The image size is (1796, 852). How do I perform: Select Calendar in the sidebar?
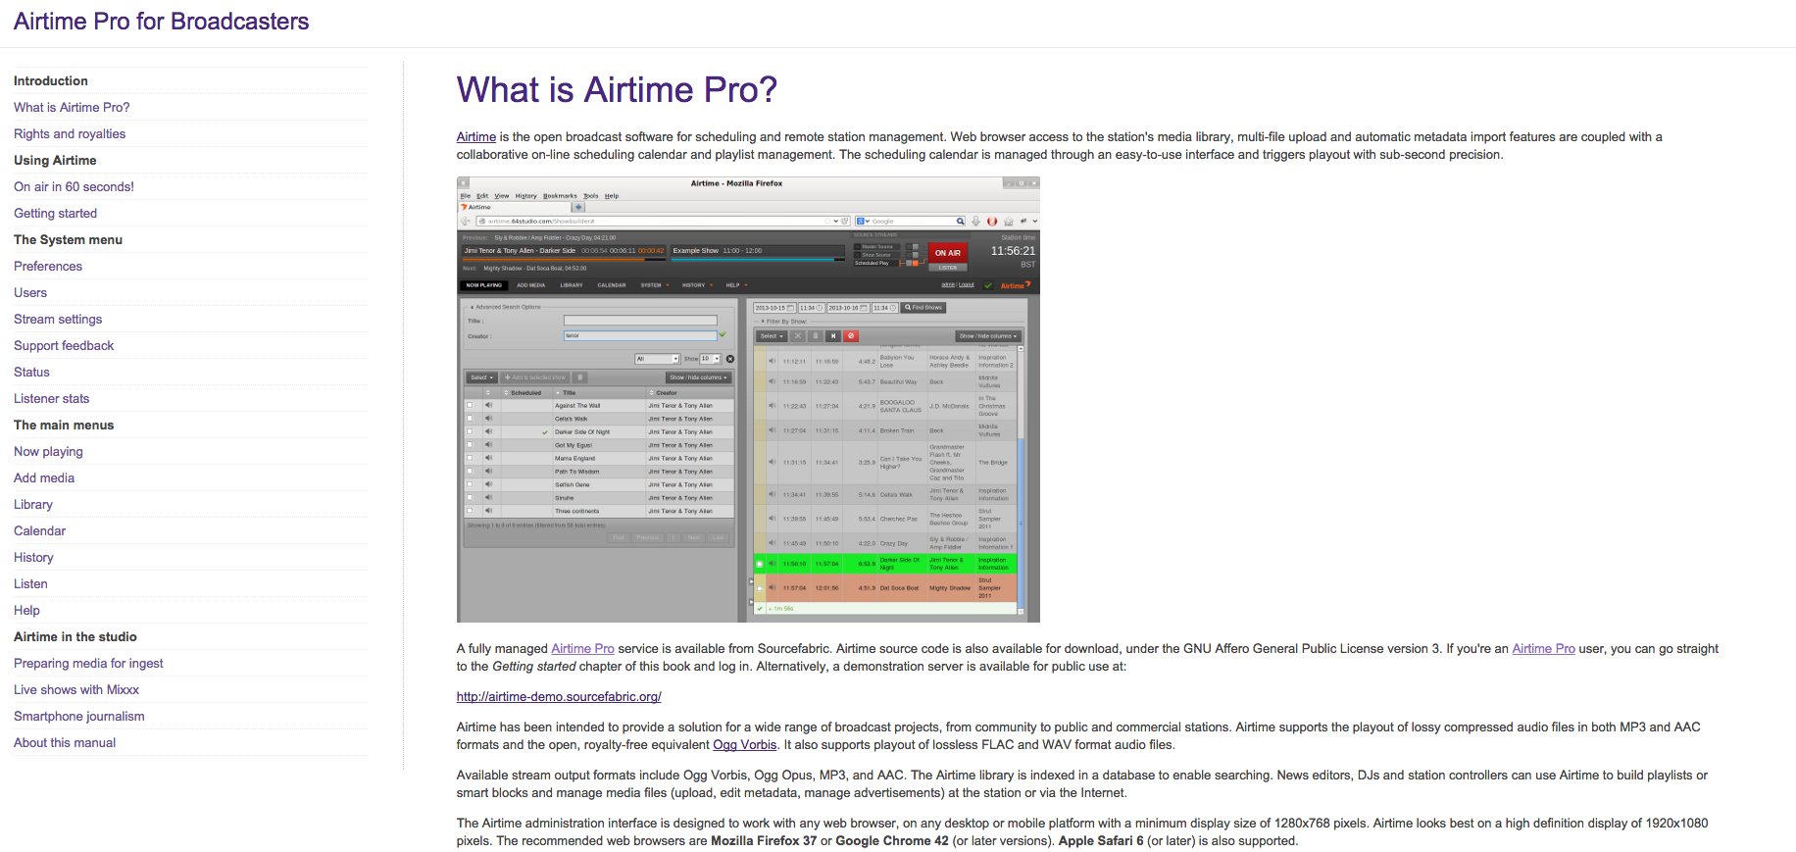[39, 530]
